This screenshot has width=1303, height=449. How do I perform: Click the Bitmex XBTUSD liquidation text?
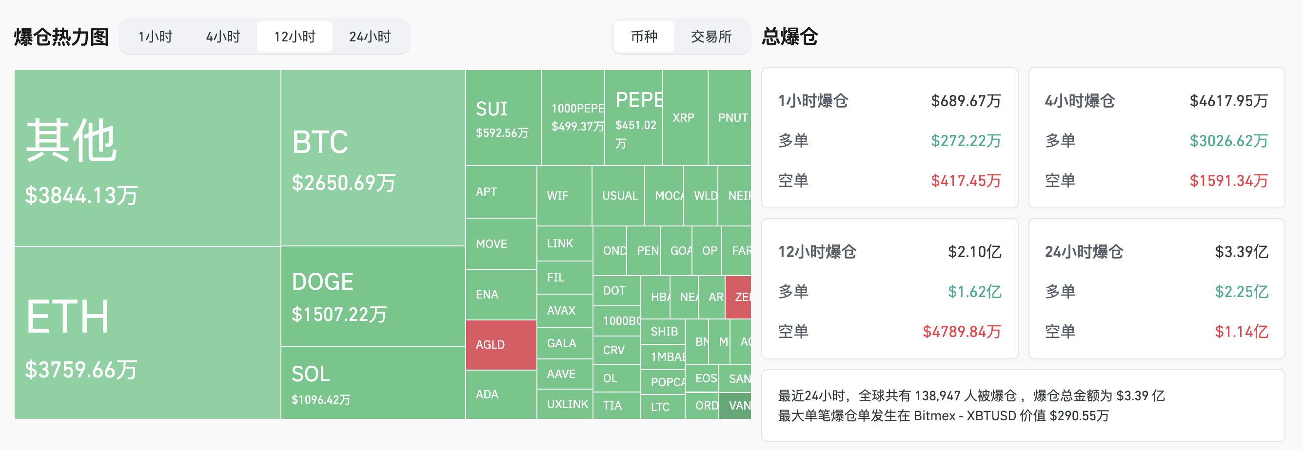tap(943, 416)
